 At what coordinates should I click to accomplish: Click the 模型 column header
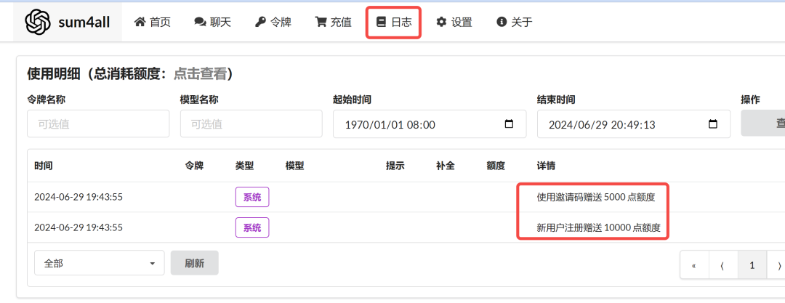(x=295, y=166)
